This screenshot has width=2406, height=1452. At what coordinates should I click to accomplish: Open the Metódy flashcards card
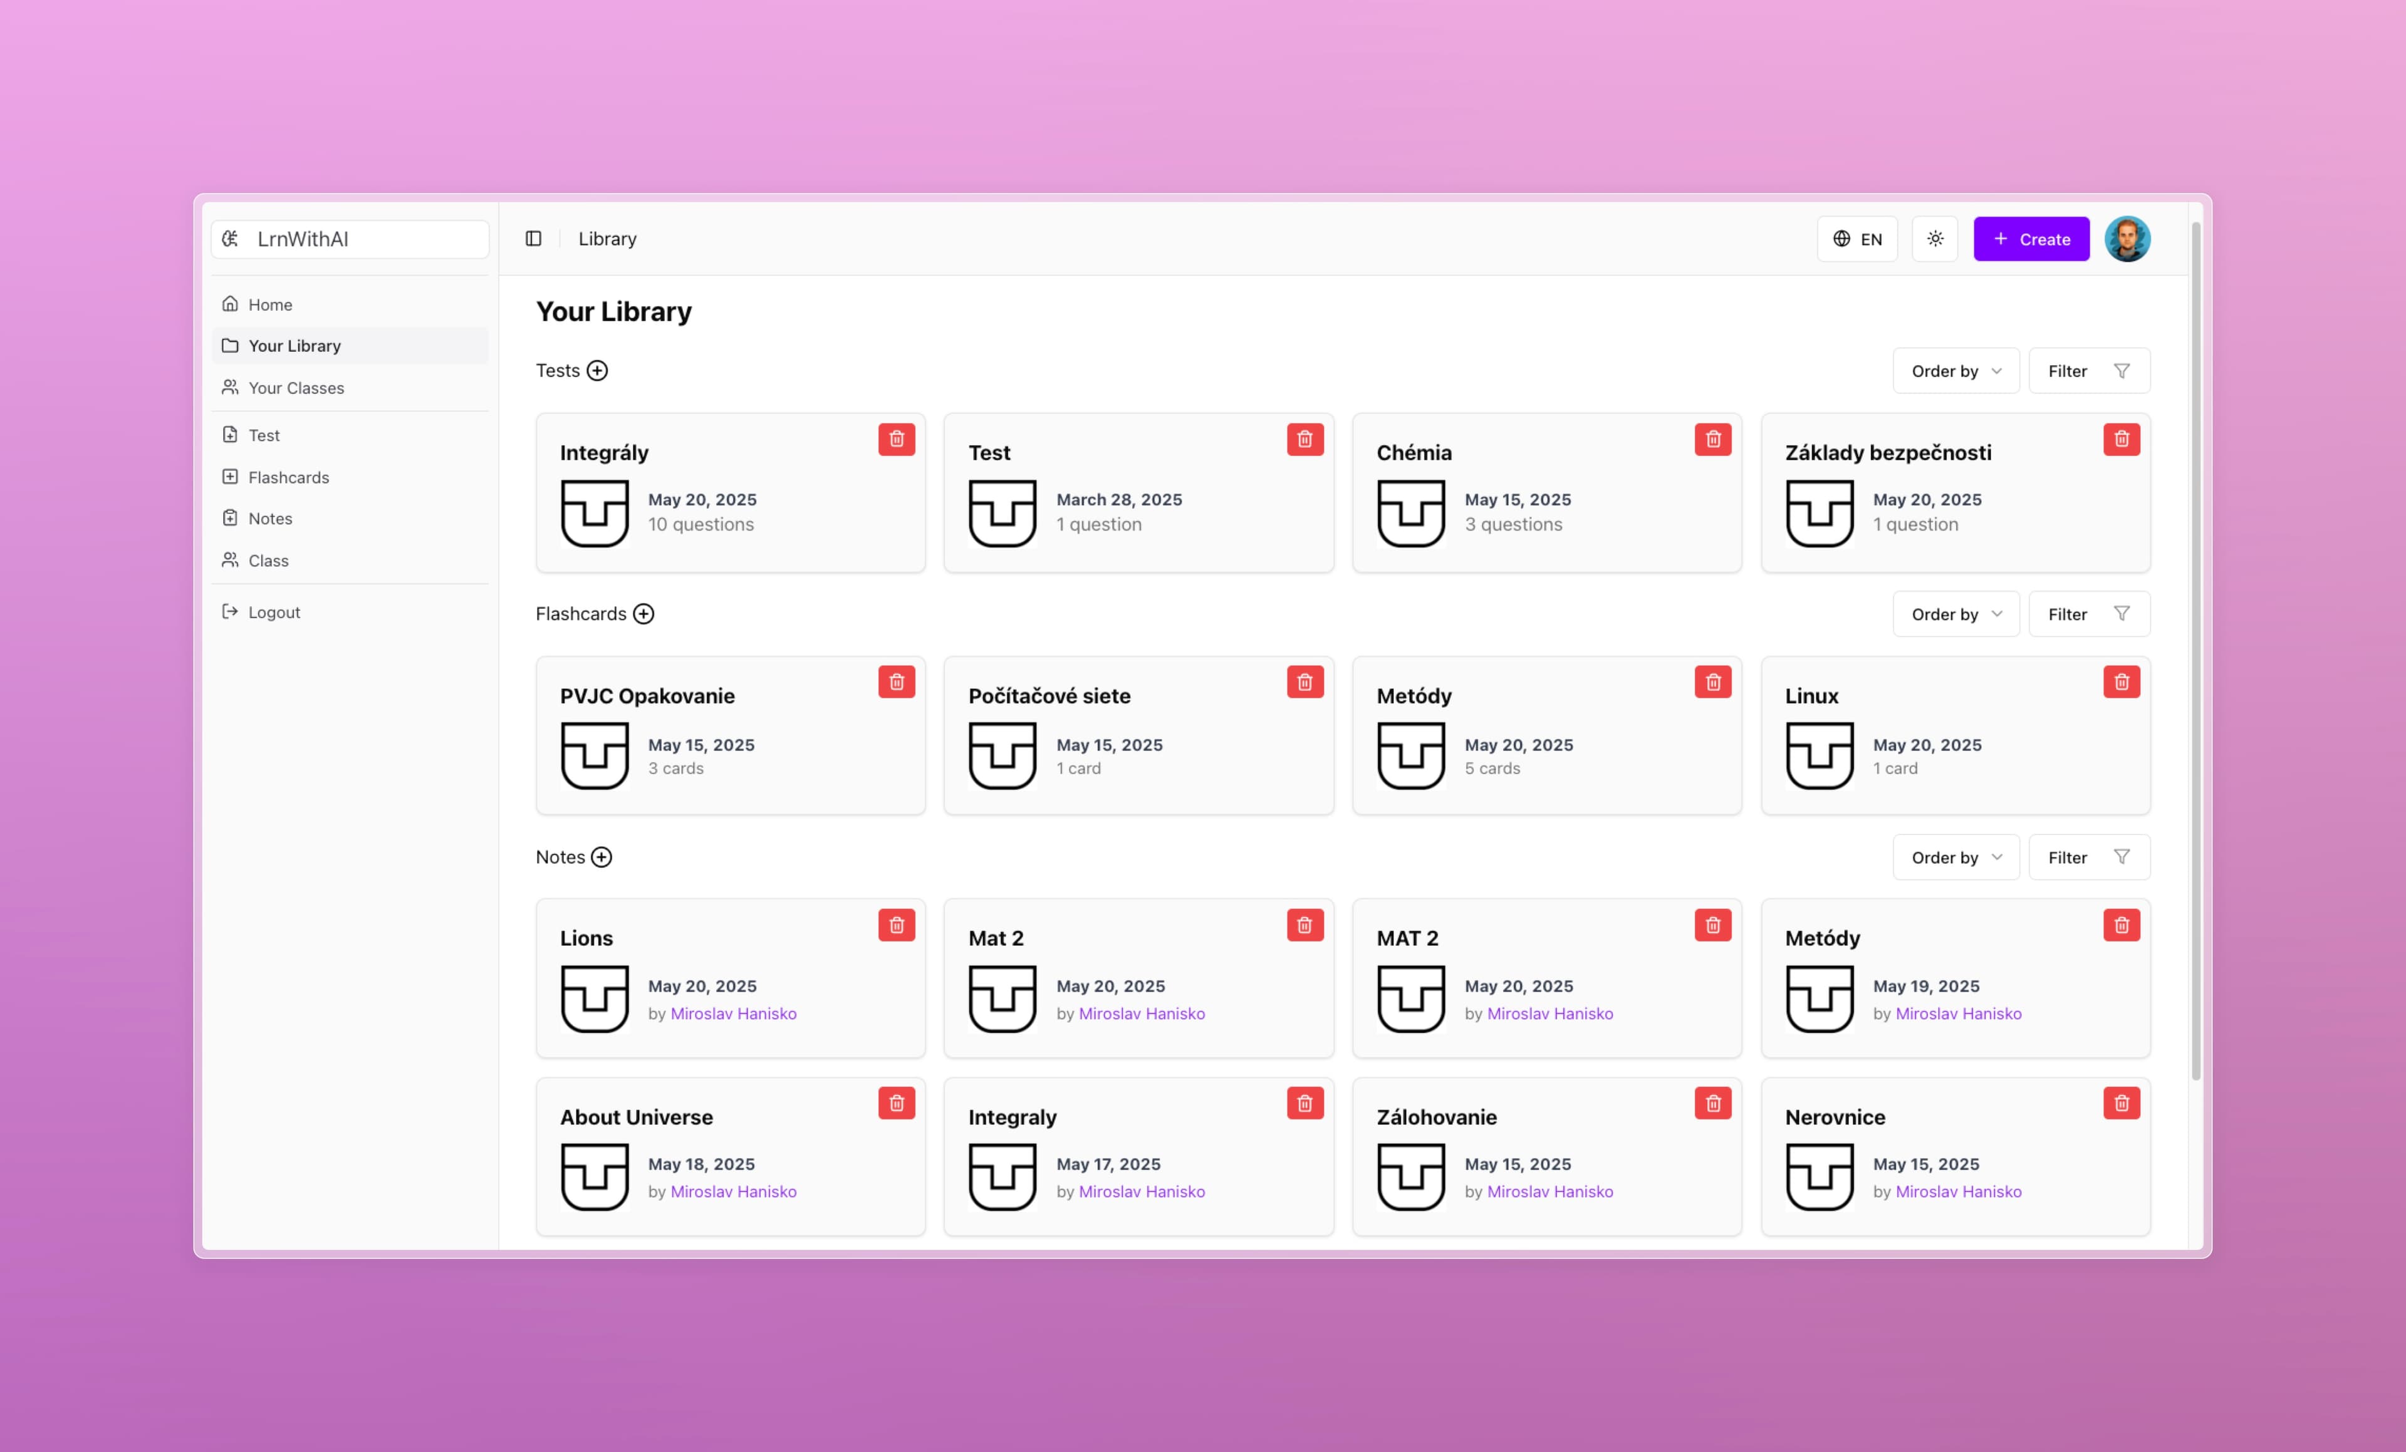(1547, 735)
